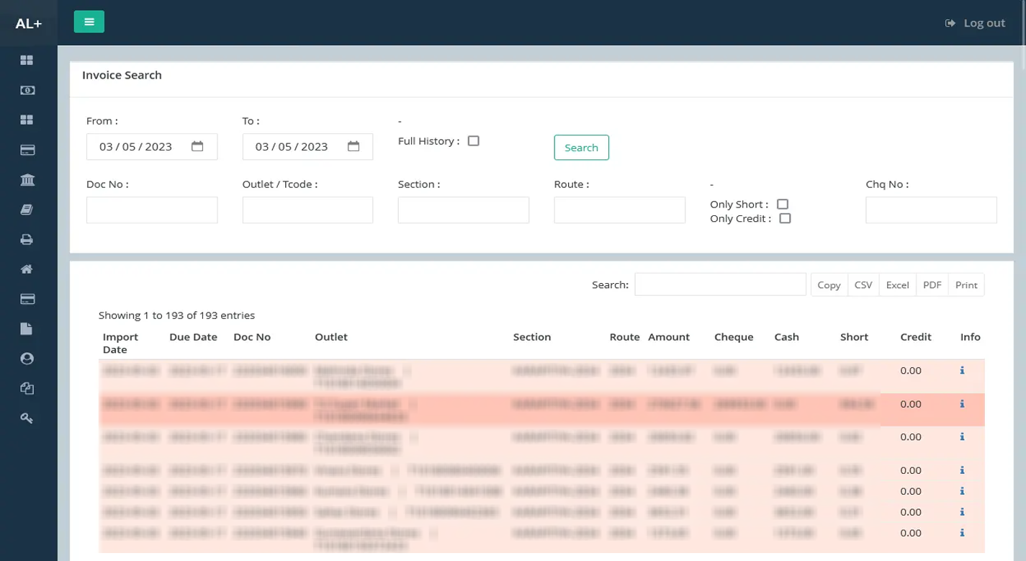Open the user profile sidebar icon
The height and width of the screenshot is (561, 1026).
point(27,359)
